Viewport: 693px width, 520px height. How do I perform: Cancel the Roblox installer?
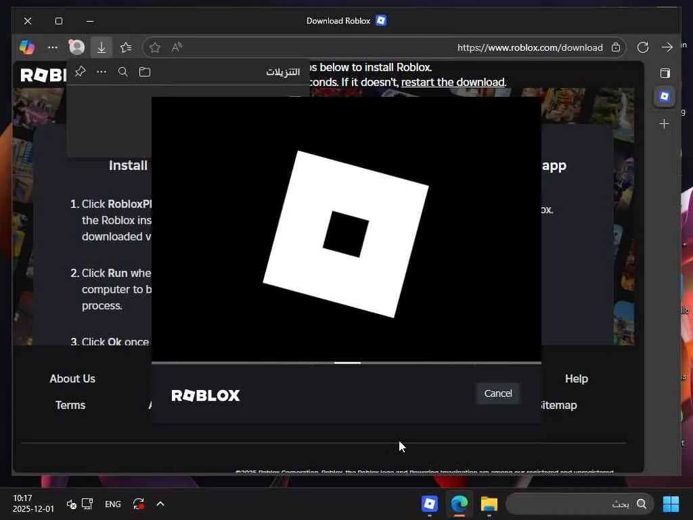[x=497, y=393]
